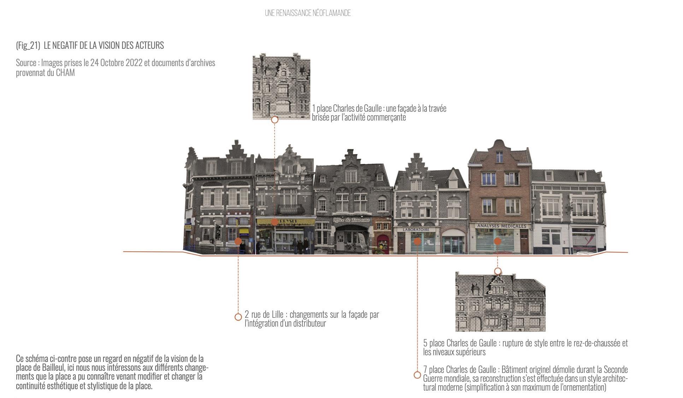The width and height of the screenshot is (683, 398).
Task: Select the figure title '(Fig_21) LE NEGATIF DE LA VISION DES ACTEURS'
Action: click(90, 45)
